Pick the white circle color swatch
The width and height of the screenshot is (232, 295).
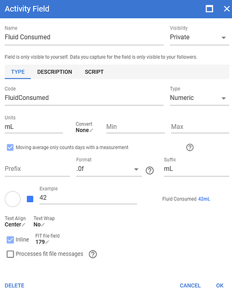pos(12,199)
